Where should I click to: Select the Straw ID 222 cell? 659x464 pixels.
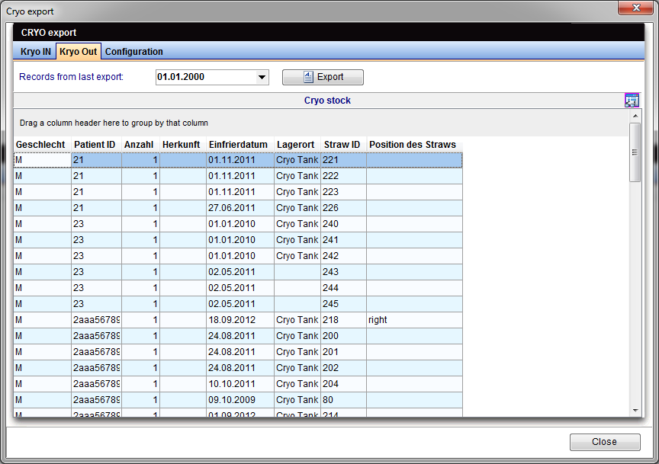(343, 176)
